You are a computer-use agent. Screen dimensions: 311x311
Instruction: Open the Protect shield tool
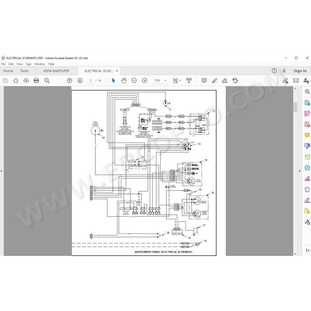pos(307,190)
